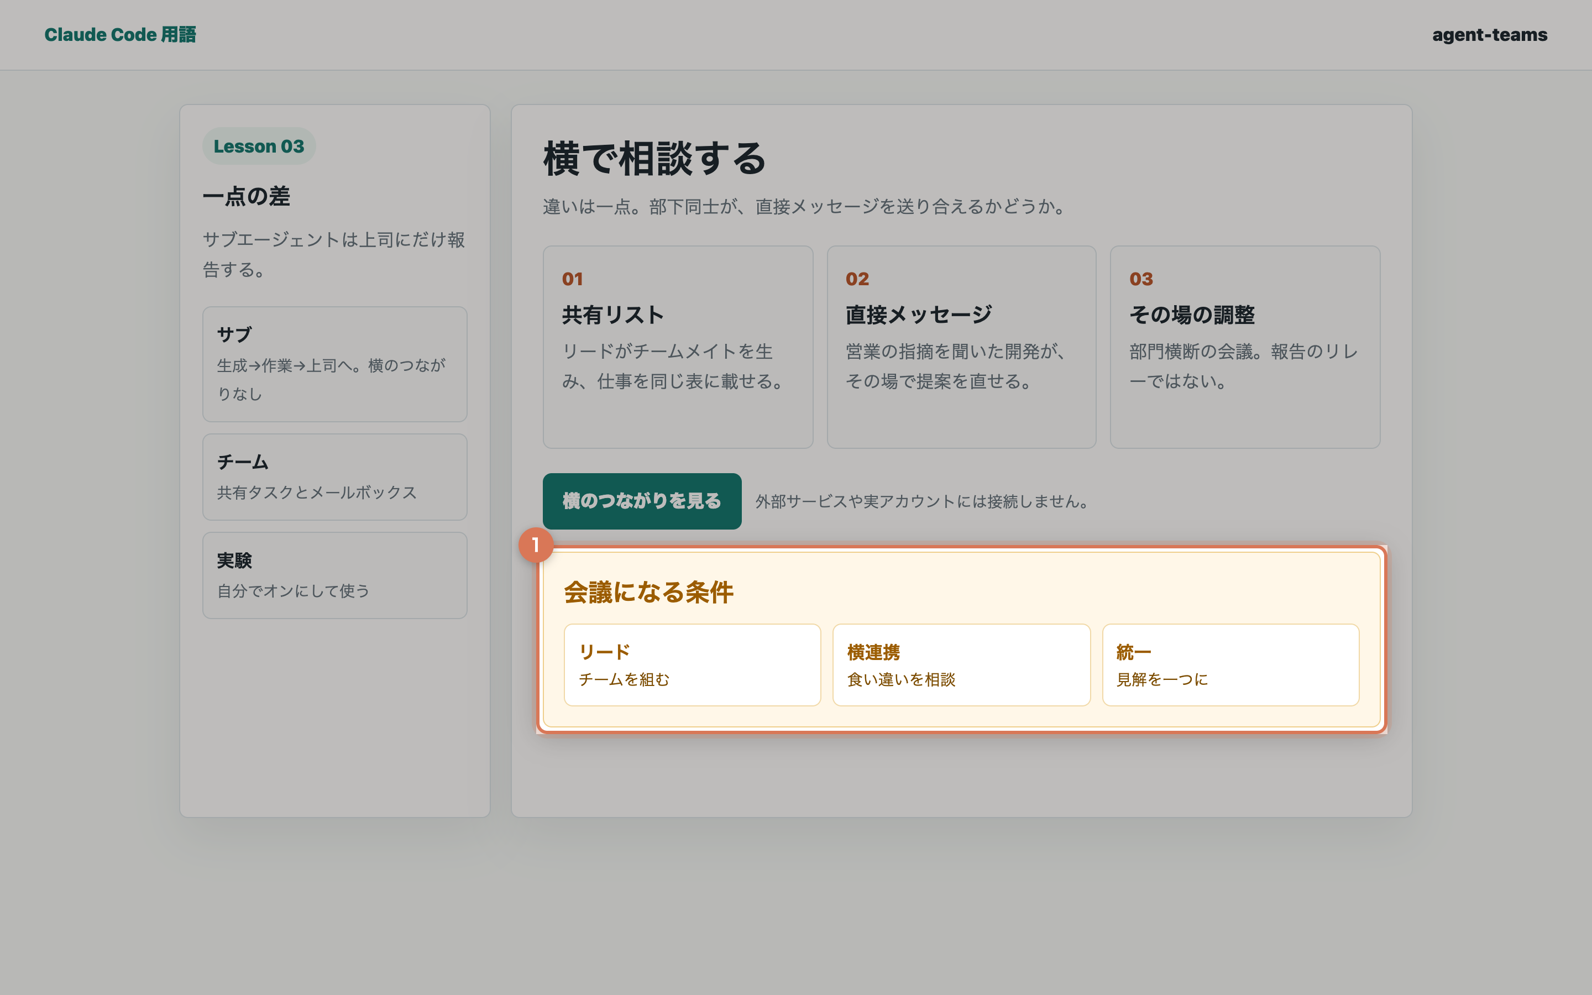Click the Lesson 03 badge
The image size is (1592, 995).
click(x=259, y=146)
